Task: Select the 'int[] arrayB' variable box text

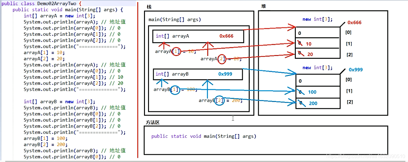Action: click(x=172, y=74)
